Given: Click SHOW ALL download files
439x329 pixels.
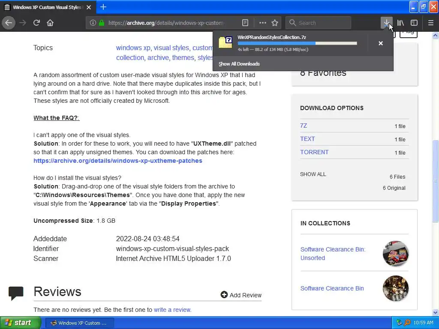Looking at the screenshot, I should coord(313,174).
